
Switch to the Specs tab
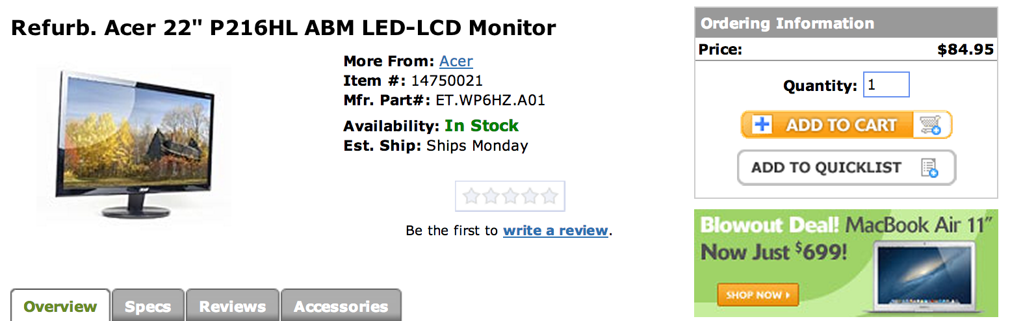148,306
